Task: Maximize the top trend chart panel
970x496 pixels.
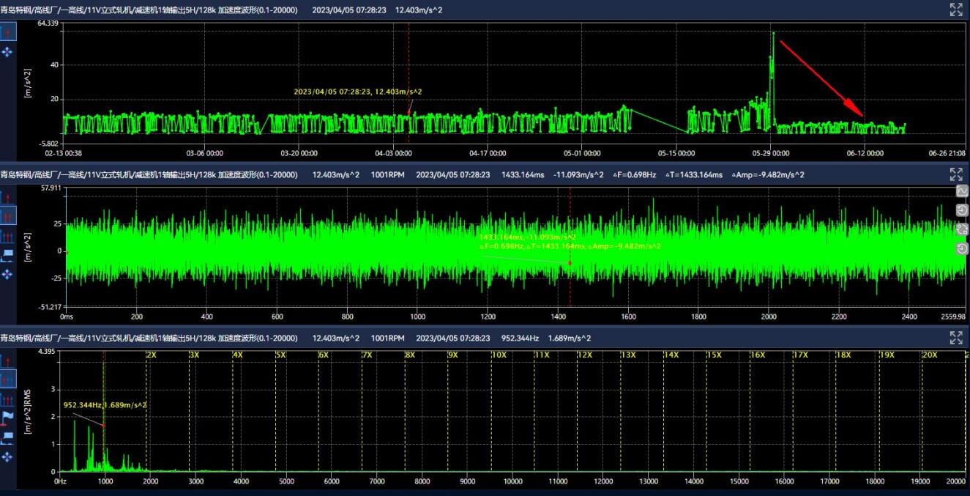Action: tap(956, 10)
